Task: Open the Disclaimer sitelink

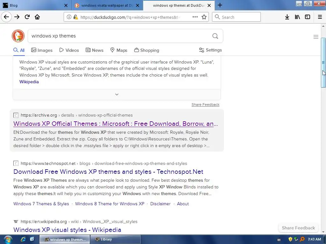Action: tap(160, 204)
